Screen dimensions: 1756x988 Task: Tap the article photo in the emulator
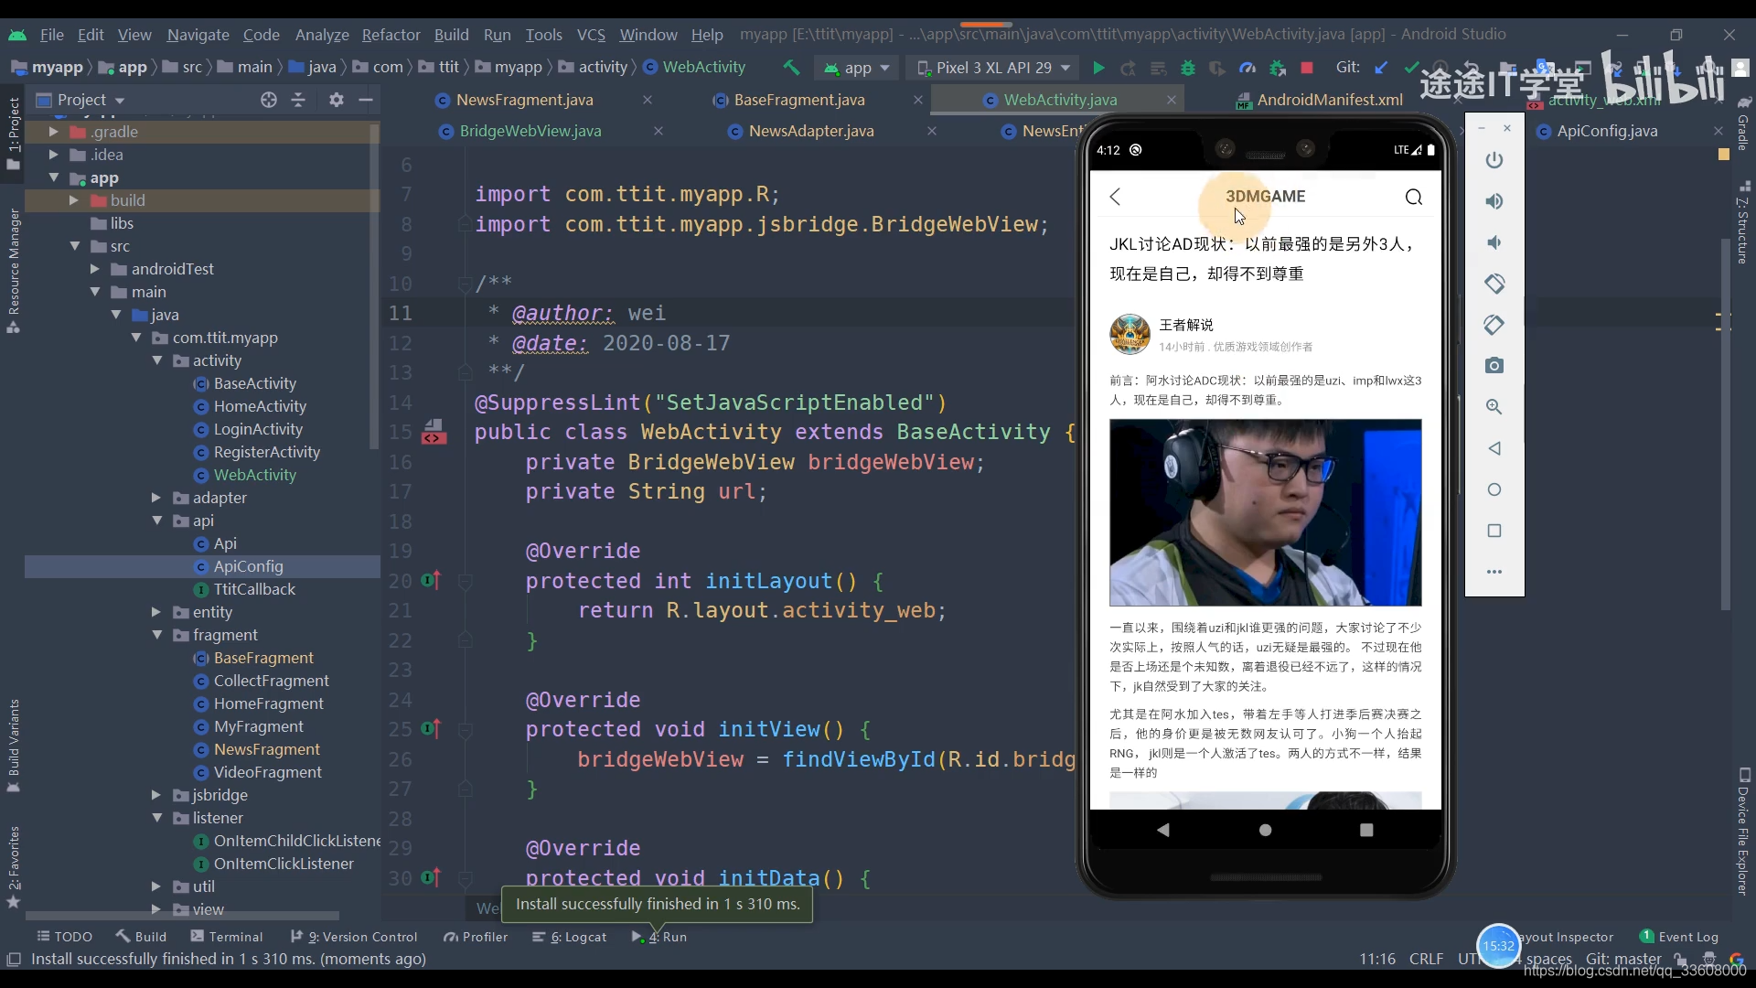1265,512
